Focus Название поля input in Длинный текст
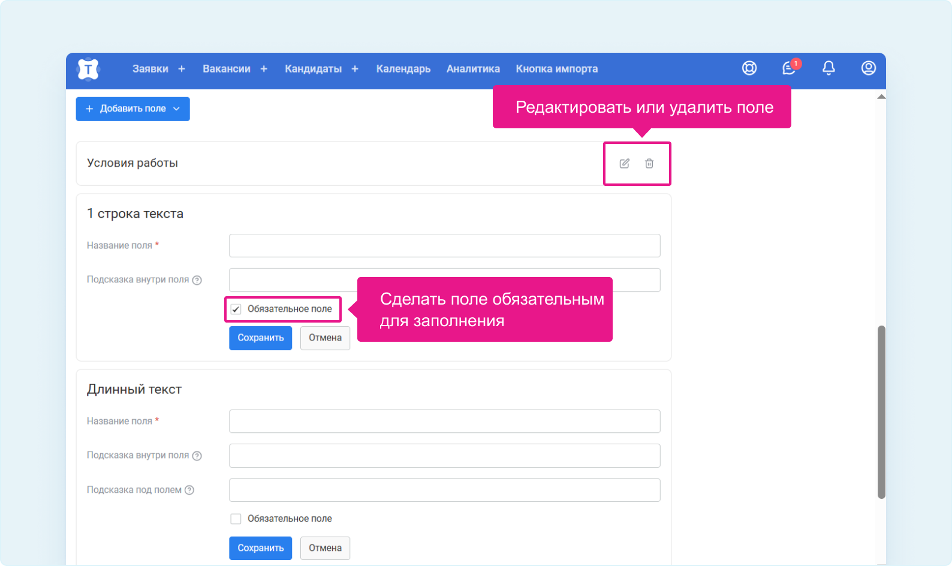 pos(444,422)
